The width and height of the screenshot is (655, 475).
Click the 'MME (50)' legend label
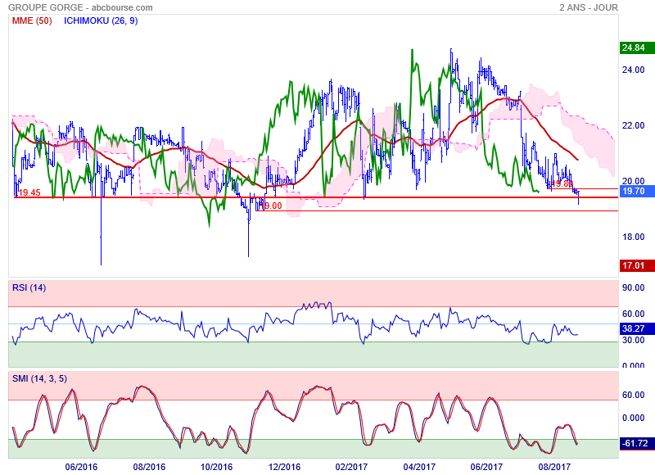tap(32, 21)
